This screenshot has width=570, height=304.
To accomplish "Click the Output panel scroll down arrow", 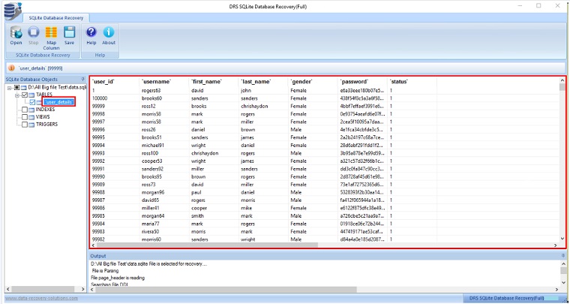I will click(563, 282).
